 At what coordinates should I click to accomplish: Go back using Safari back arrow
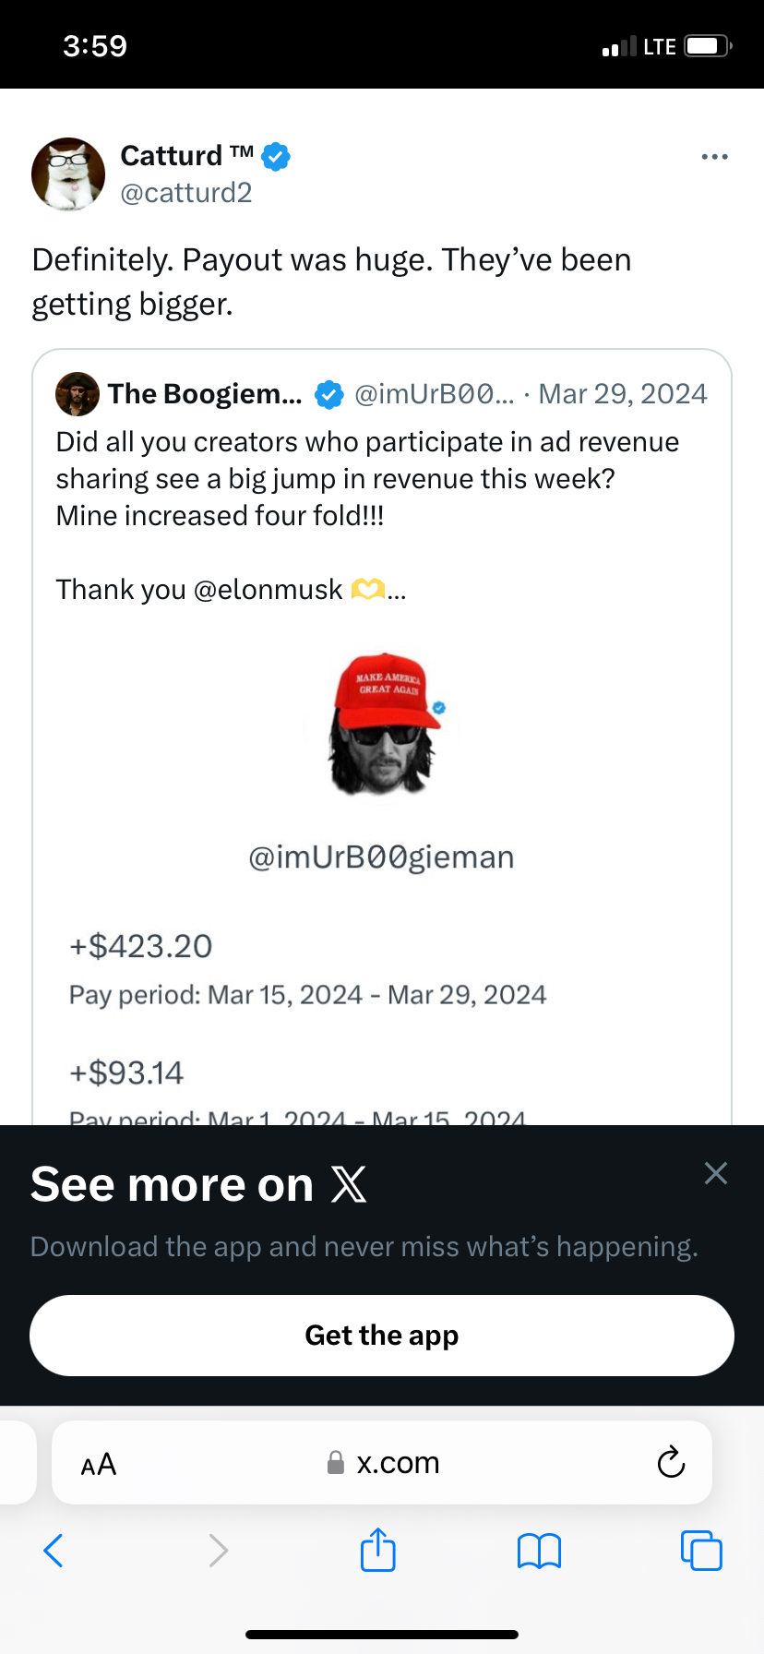pyautogui.click(x=54, y=1551)
